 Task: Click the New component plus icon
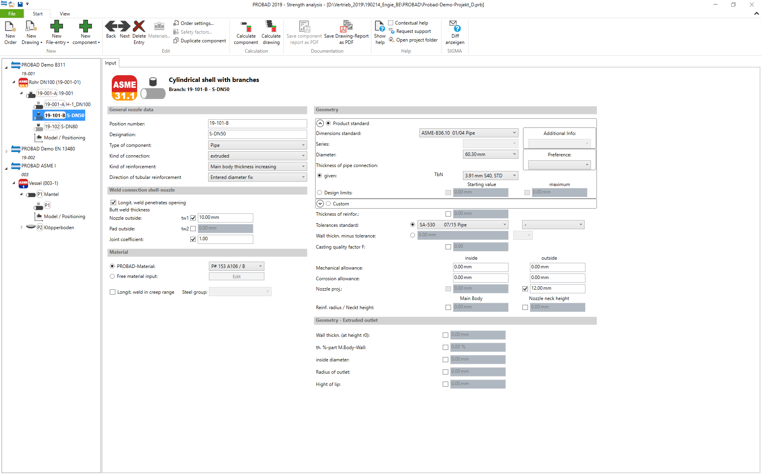[85, 27]
